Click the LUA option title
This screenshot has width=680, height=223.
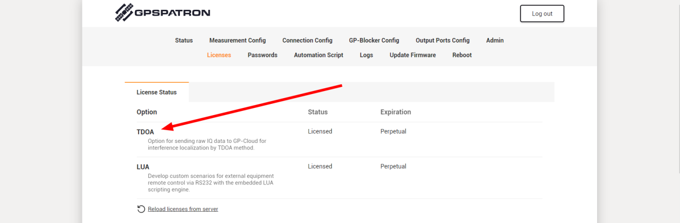(143, 167)
